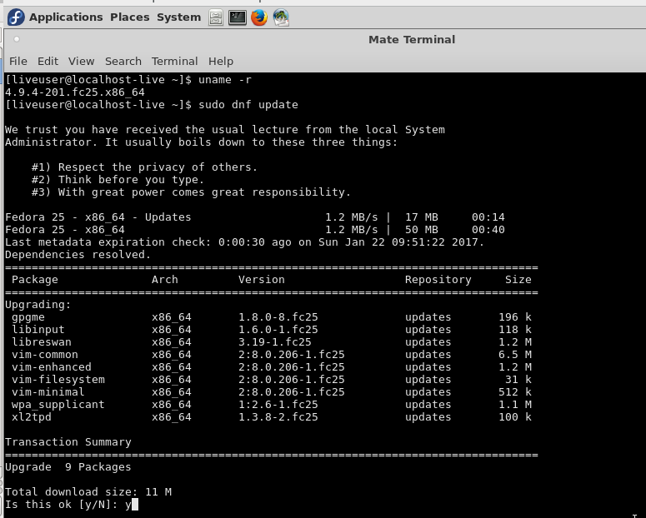Image resolution: width=646 pixels, height=518 pixels.
Task: Open the Applications menu
Action: [66, 17]
